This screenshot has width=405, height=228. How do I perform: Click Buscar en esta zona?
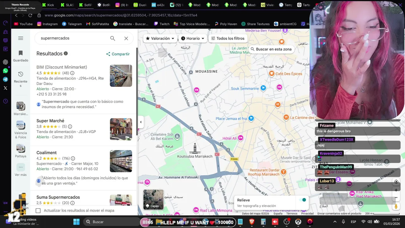pos(271,49)
